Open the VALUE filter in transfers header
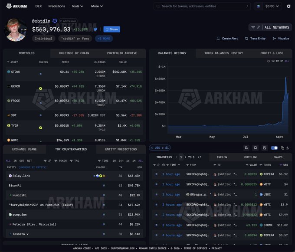Viewport: 295px width, 252px height. (x=251, y=165)
